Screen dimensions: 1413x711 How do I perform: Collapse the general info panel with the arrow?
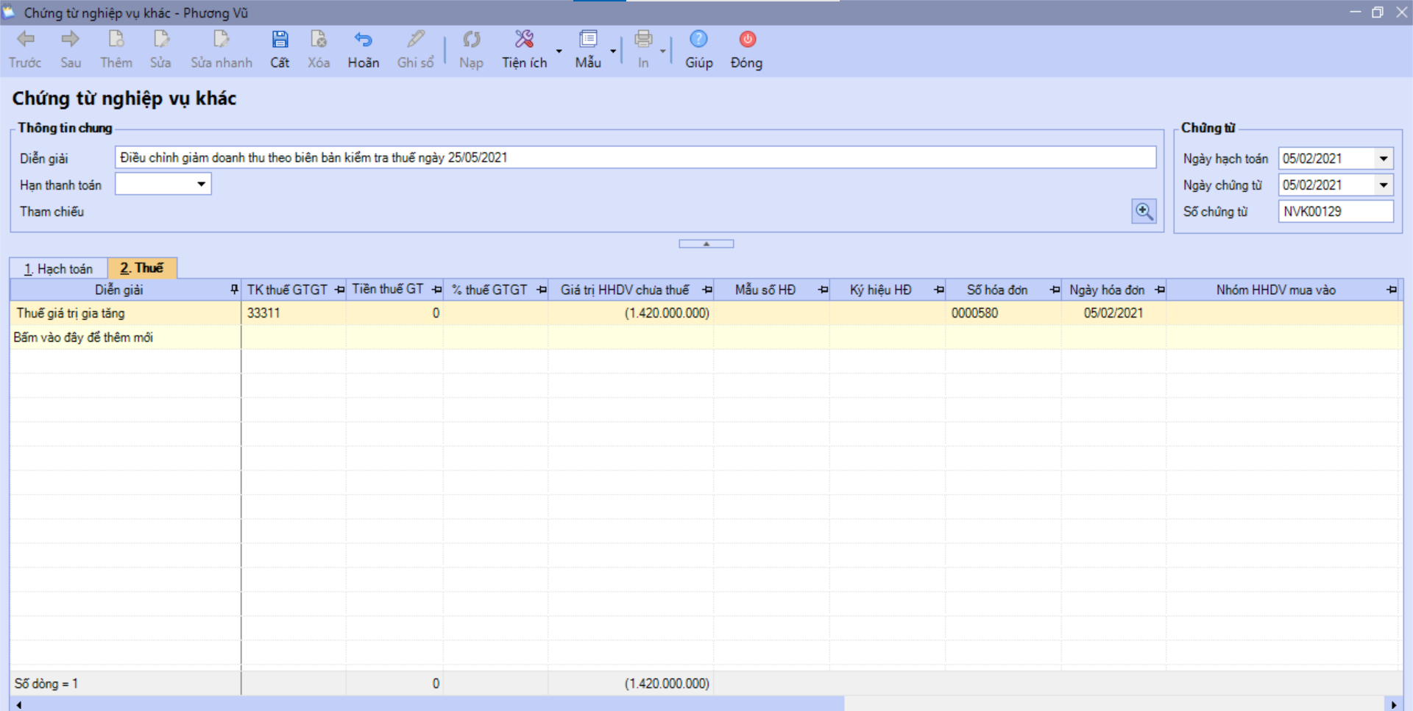tap(706, 243)
